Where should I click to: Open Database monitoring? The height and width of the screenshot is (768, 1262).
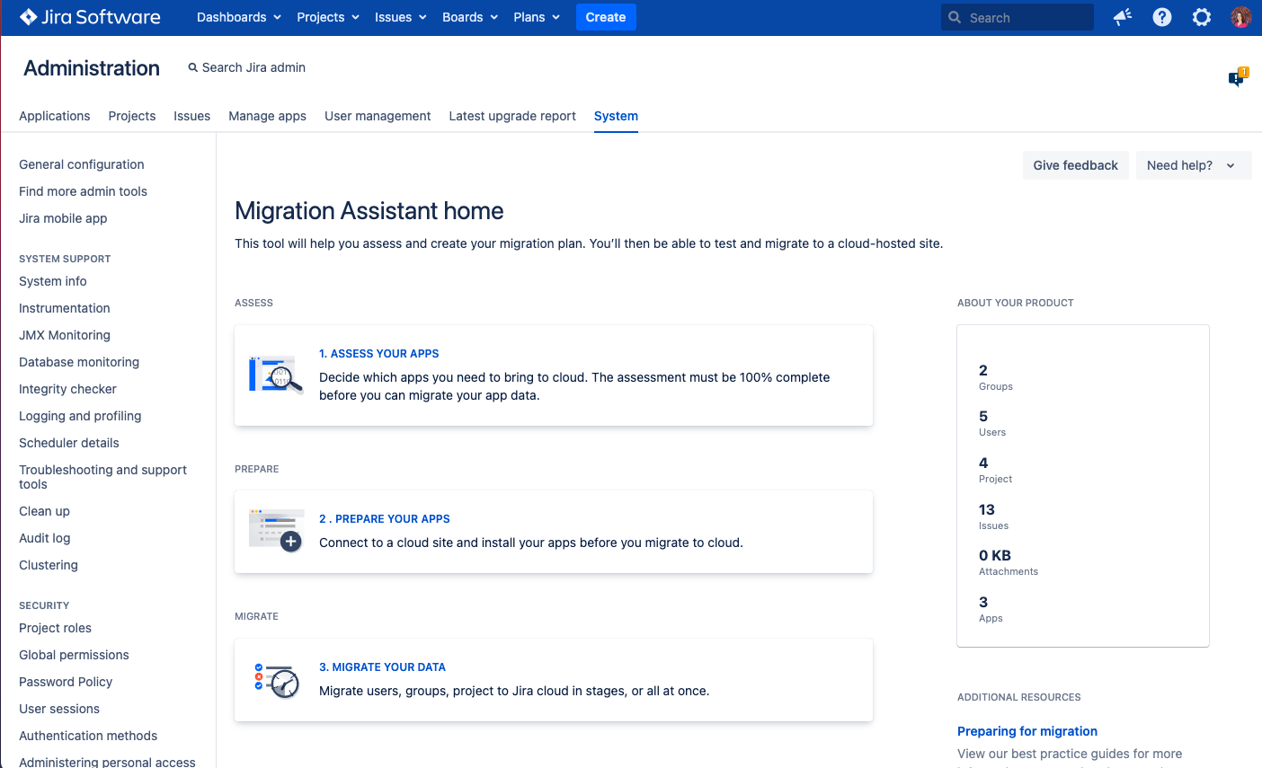pyautogui.click(x=79, y=362)
